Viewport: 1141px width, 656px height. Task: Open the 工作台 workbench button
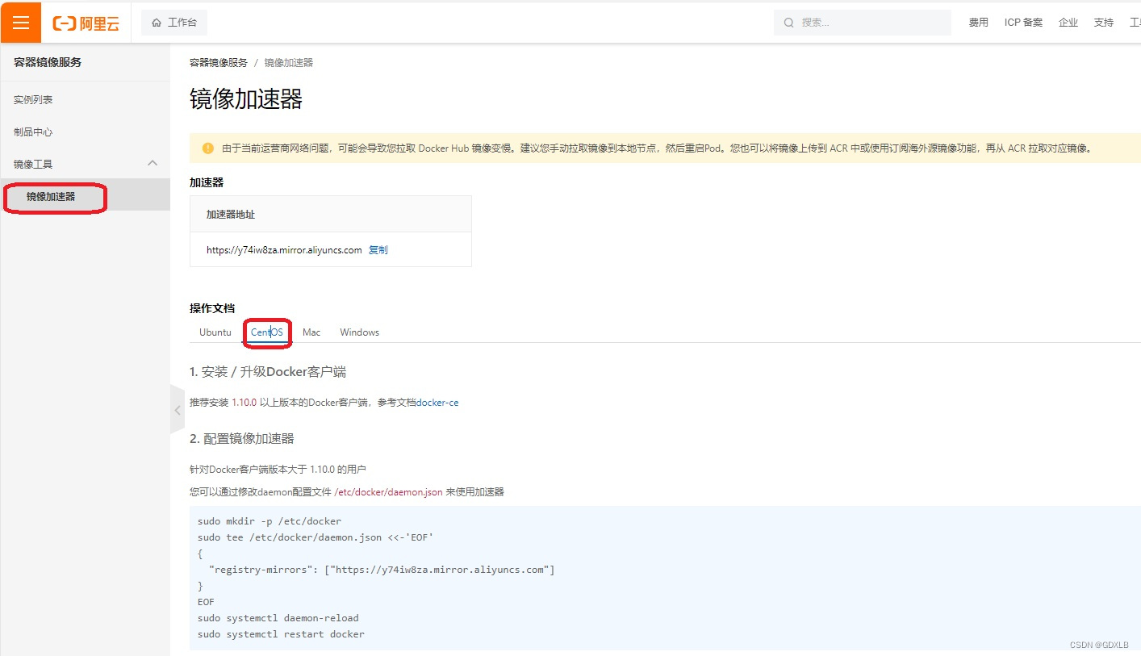coord(174,23)
